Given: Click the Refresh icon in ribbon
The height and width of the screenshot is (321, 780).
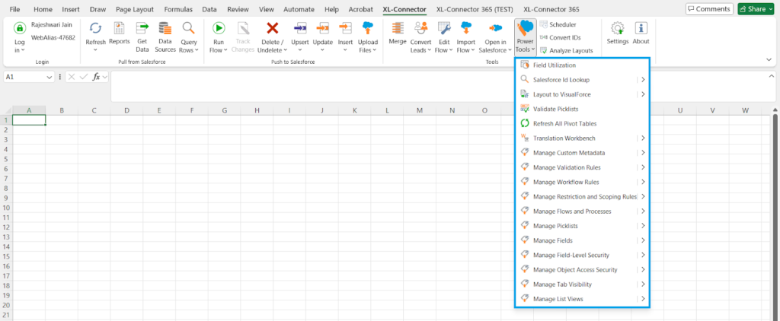Looking at the screenshot, I should pos(95,28).
